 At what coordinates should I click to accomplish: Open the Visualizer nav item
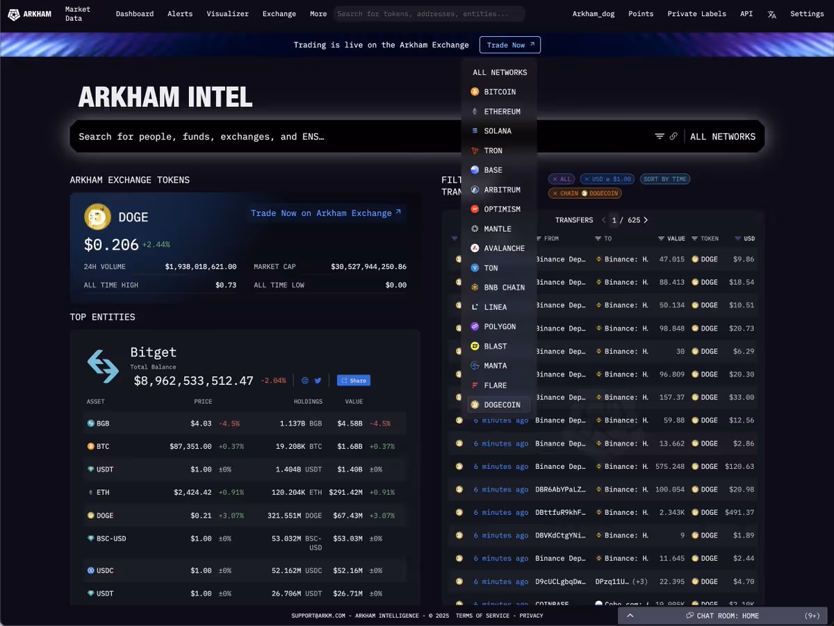click(x=227, y=14)
